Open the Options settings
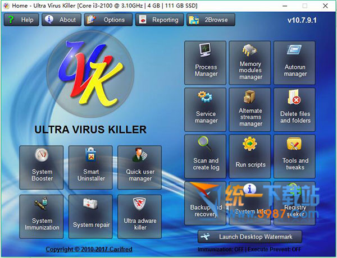This screenshot has height=258, width=337. click(108, 20)
